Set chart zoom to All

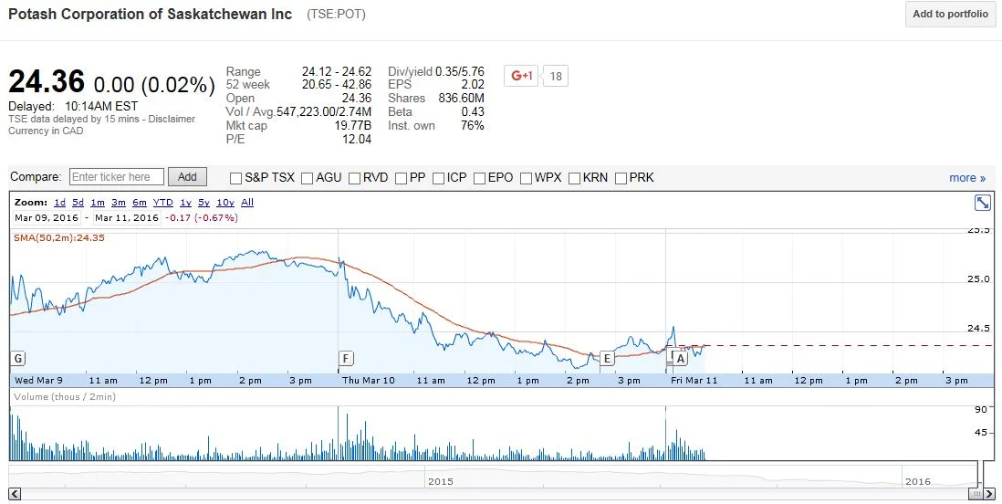247,202
